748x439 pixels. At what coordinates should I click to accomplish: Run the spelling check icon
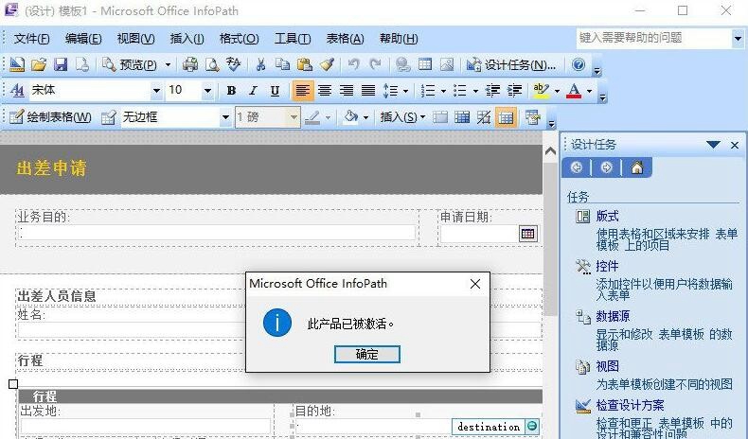tap(233, 64)
